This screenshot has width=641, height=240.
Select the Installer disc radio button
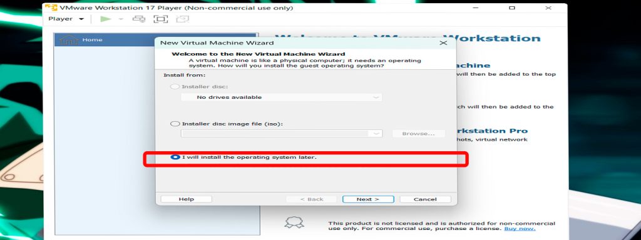(x=175, y=86)
